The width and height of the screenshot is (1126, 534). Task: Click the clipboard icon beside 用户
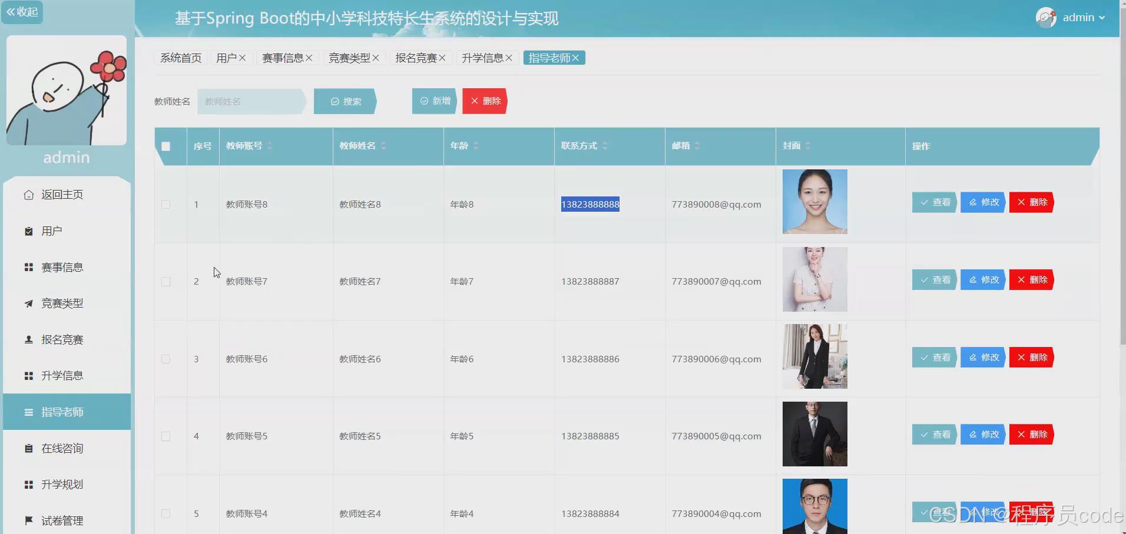pos(28,231)
